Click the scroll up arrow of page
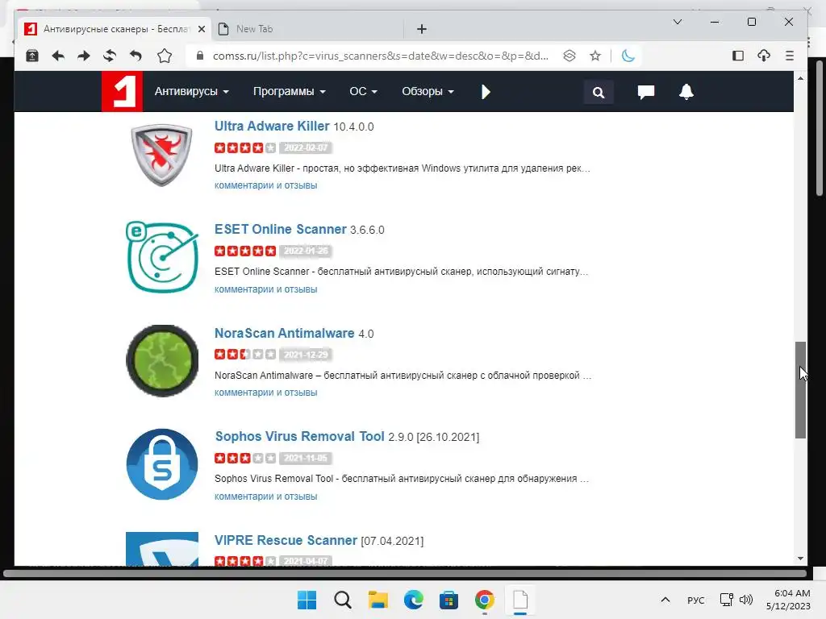Screen dimensions: 826x619 (x=801, y=78)
